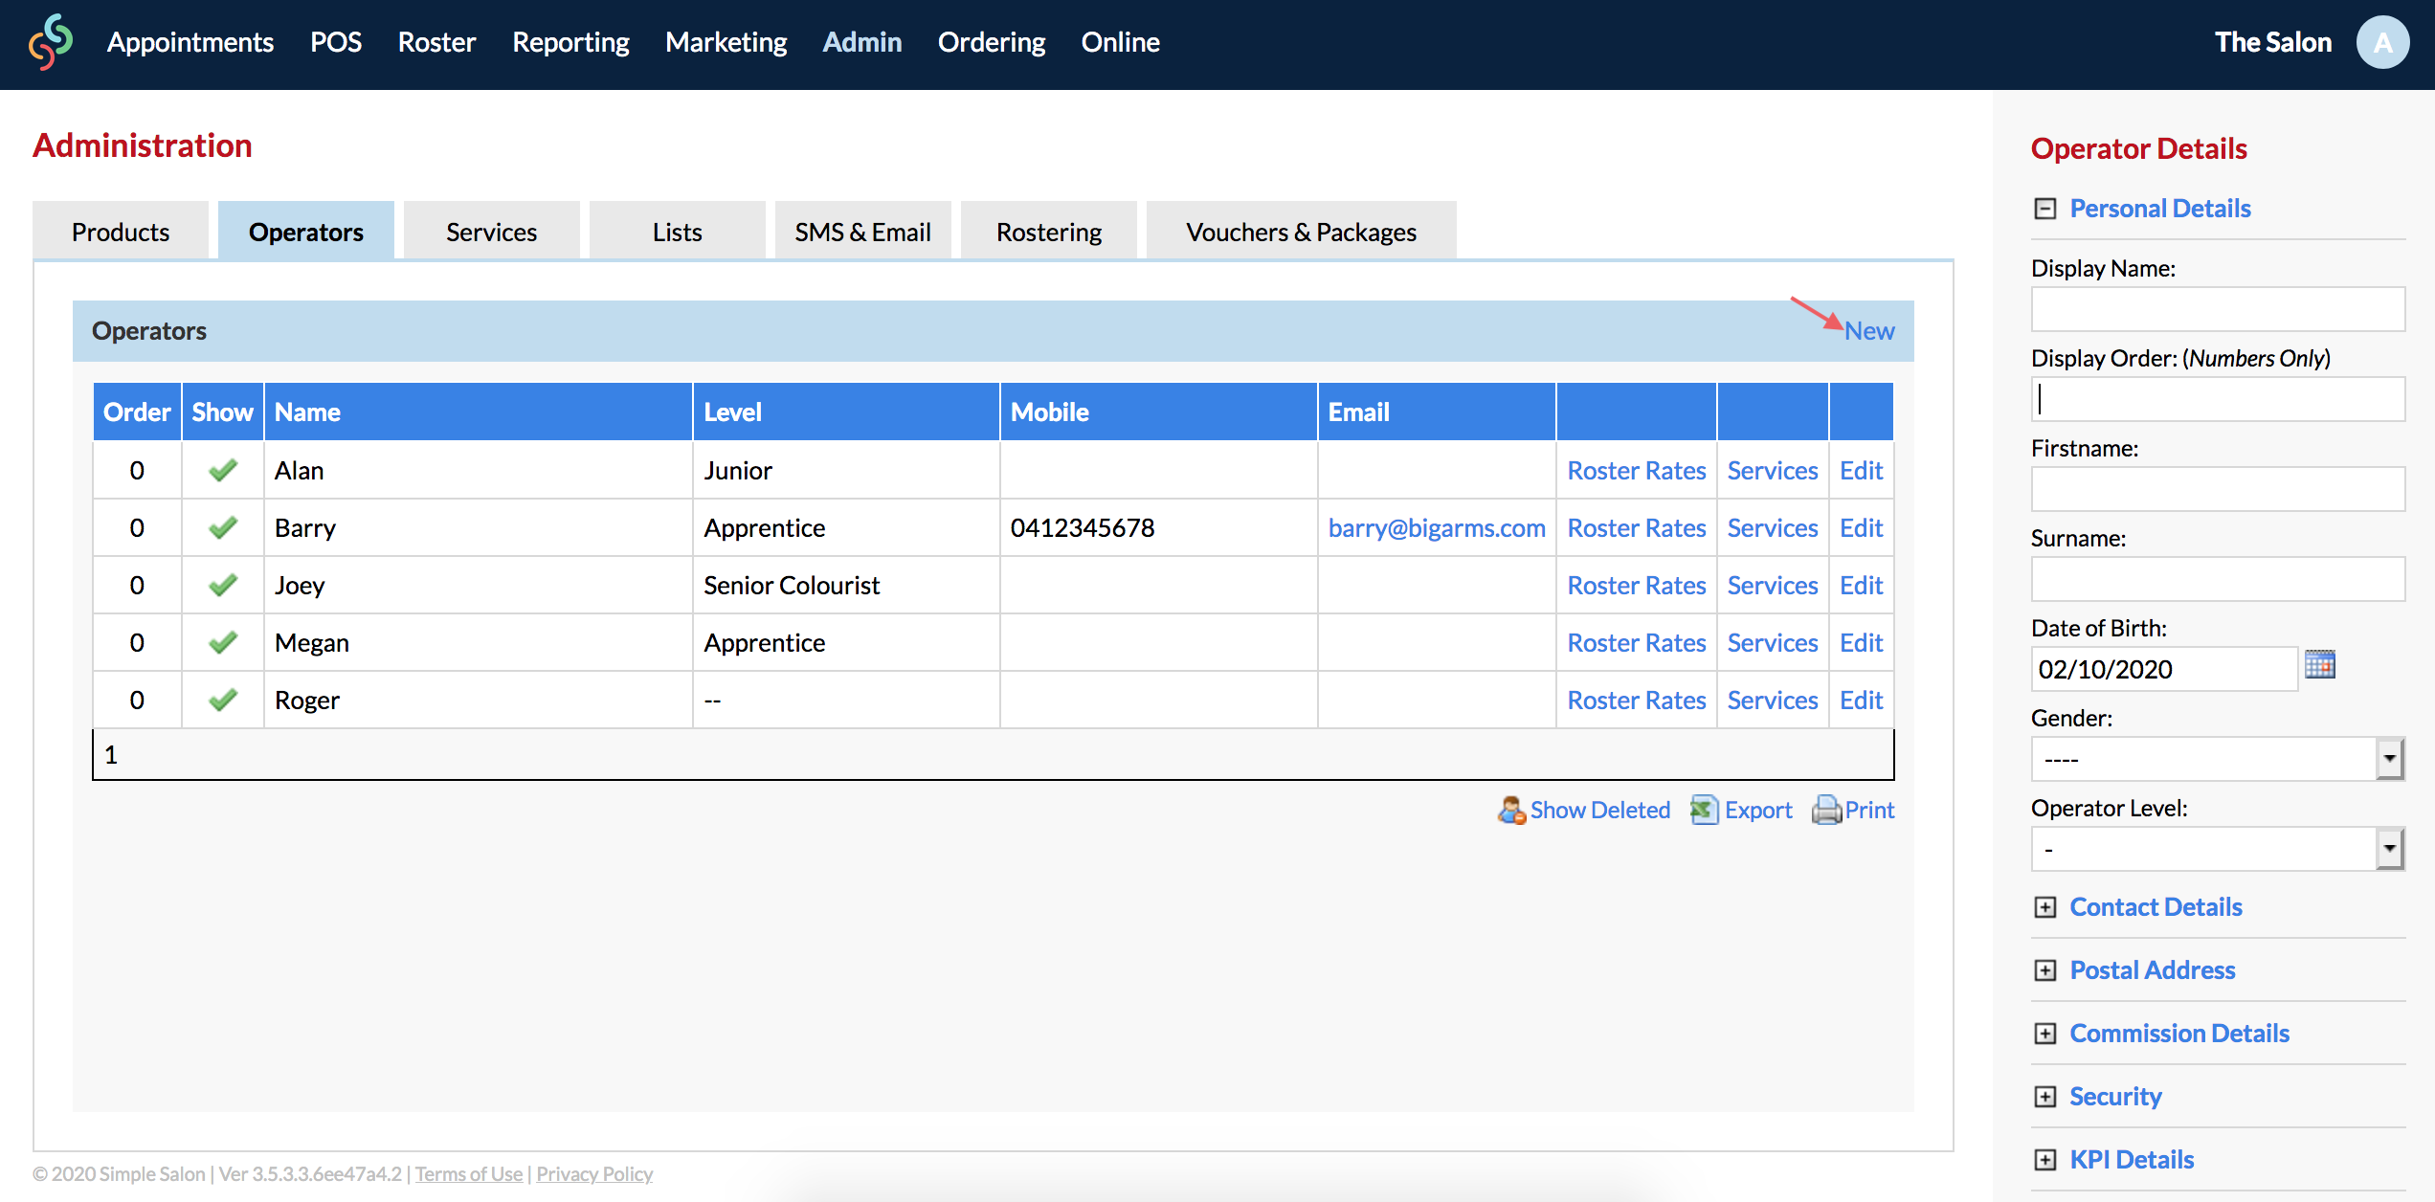Open the Date of Birth calendar picker

2320,664
